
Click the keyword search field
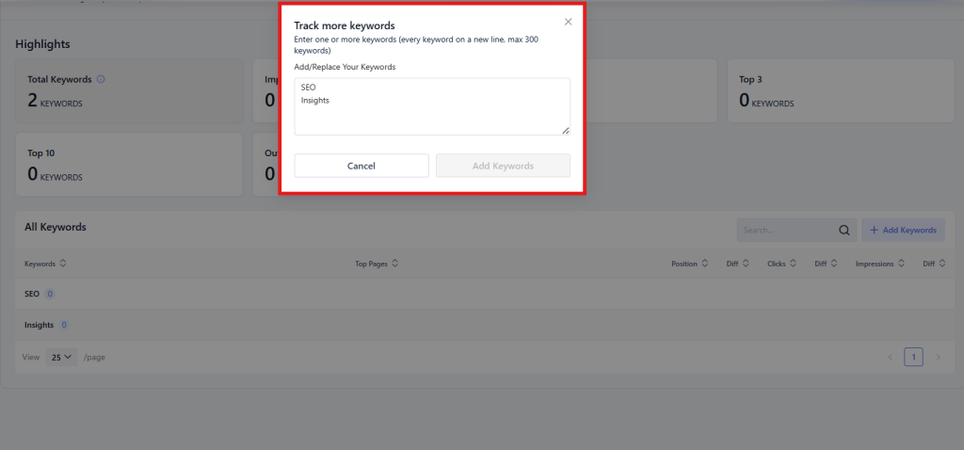[786, 230]
